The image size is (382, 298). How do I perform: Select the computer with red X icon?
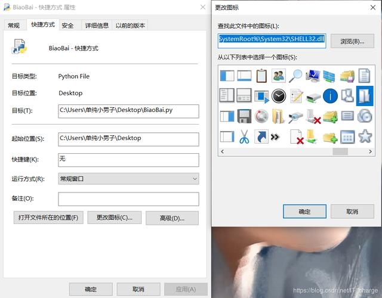(313, 116)
